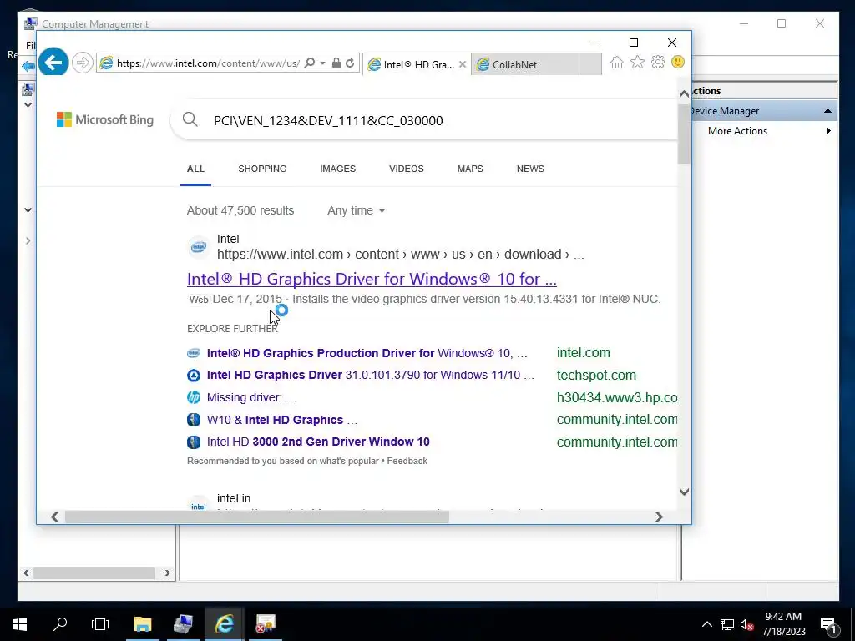Open the Windows Start menu
The height and width of the screenshot is (641, 855).
pyautogui.click(x=20, y=624)
